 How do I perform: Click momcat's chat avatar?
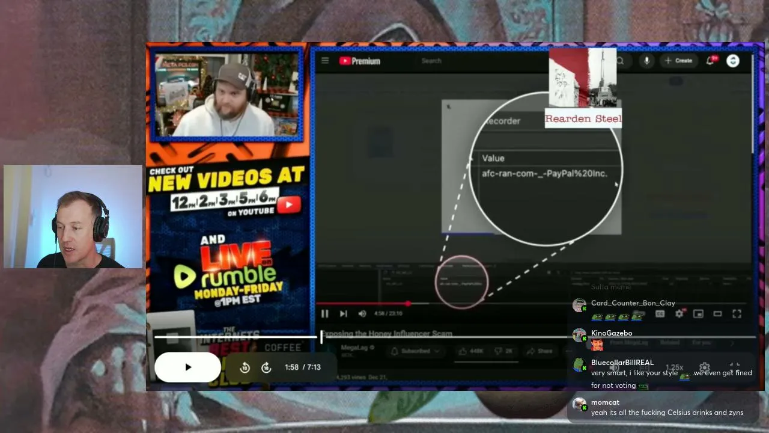(580, 404)
